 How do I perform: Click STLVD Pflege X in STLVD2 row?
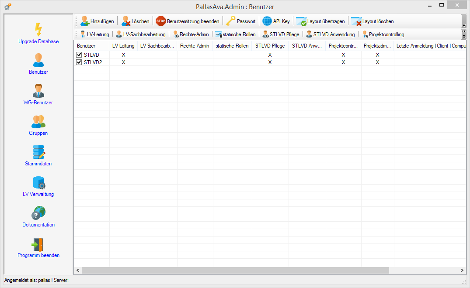270,62
